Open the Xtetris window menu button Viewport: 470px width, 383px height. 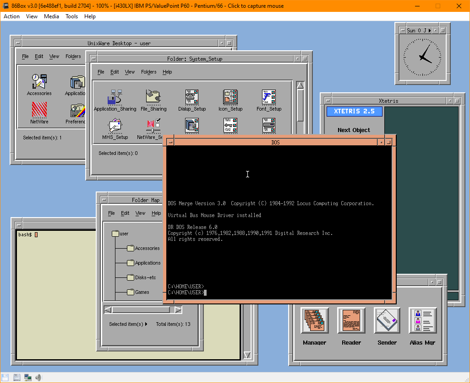click(x=327, y=101)
